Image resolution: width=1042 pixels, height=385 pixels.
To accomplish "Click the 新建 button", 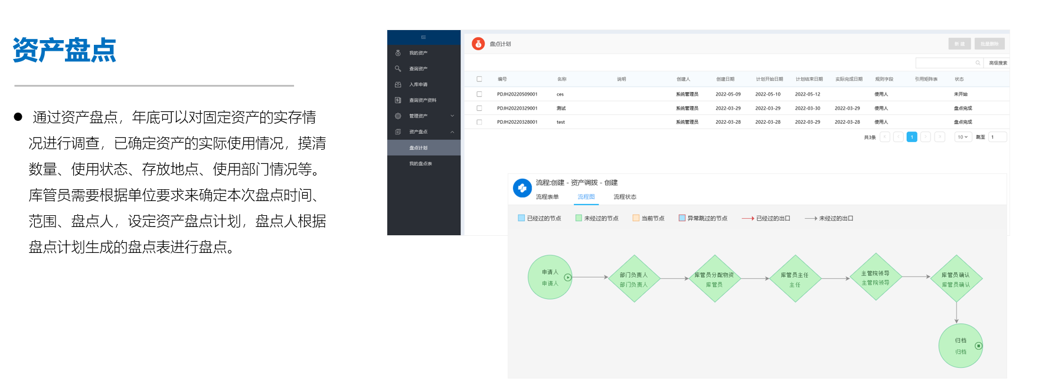I will [959, 44].
